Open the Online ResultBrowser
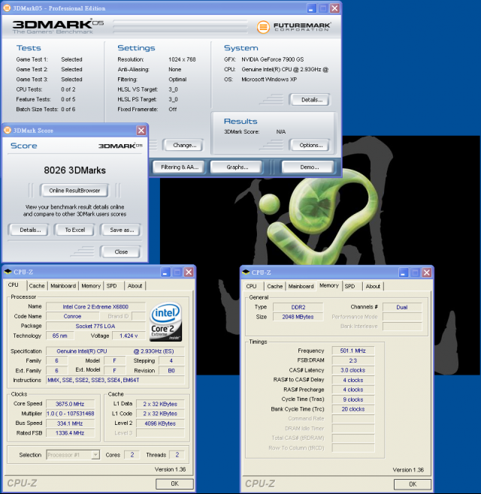 point(74,190)
